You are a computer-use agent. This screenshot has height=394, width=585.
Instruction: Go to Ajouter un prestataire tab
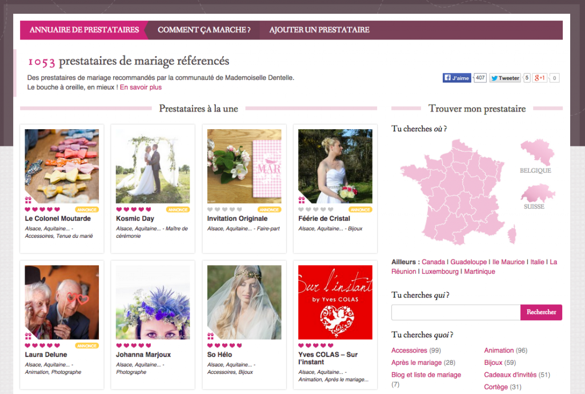coord(319,30)
